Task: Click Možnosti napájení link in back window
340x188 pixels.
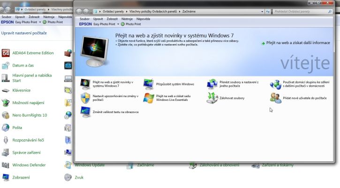Action: click(28, 103)
